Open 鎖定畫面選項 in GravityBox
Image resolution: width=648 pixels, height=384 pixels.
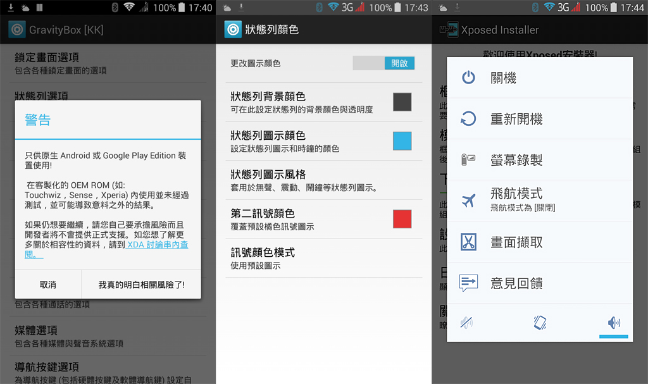108,63
